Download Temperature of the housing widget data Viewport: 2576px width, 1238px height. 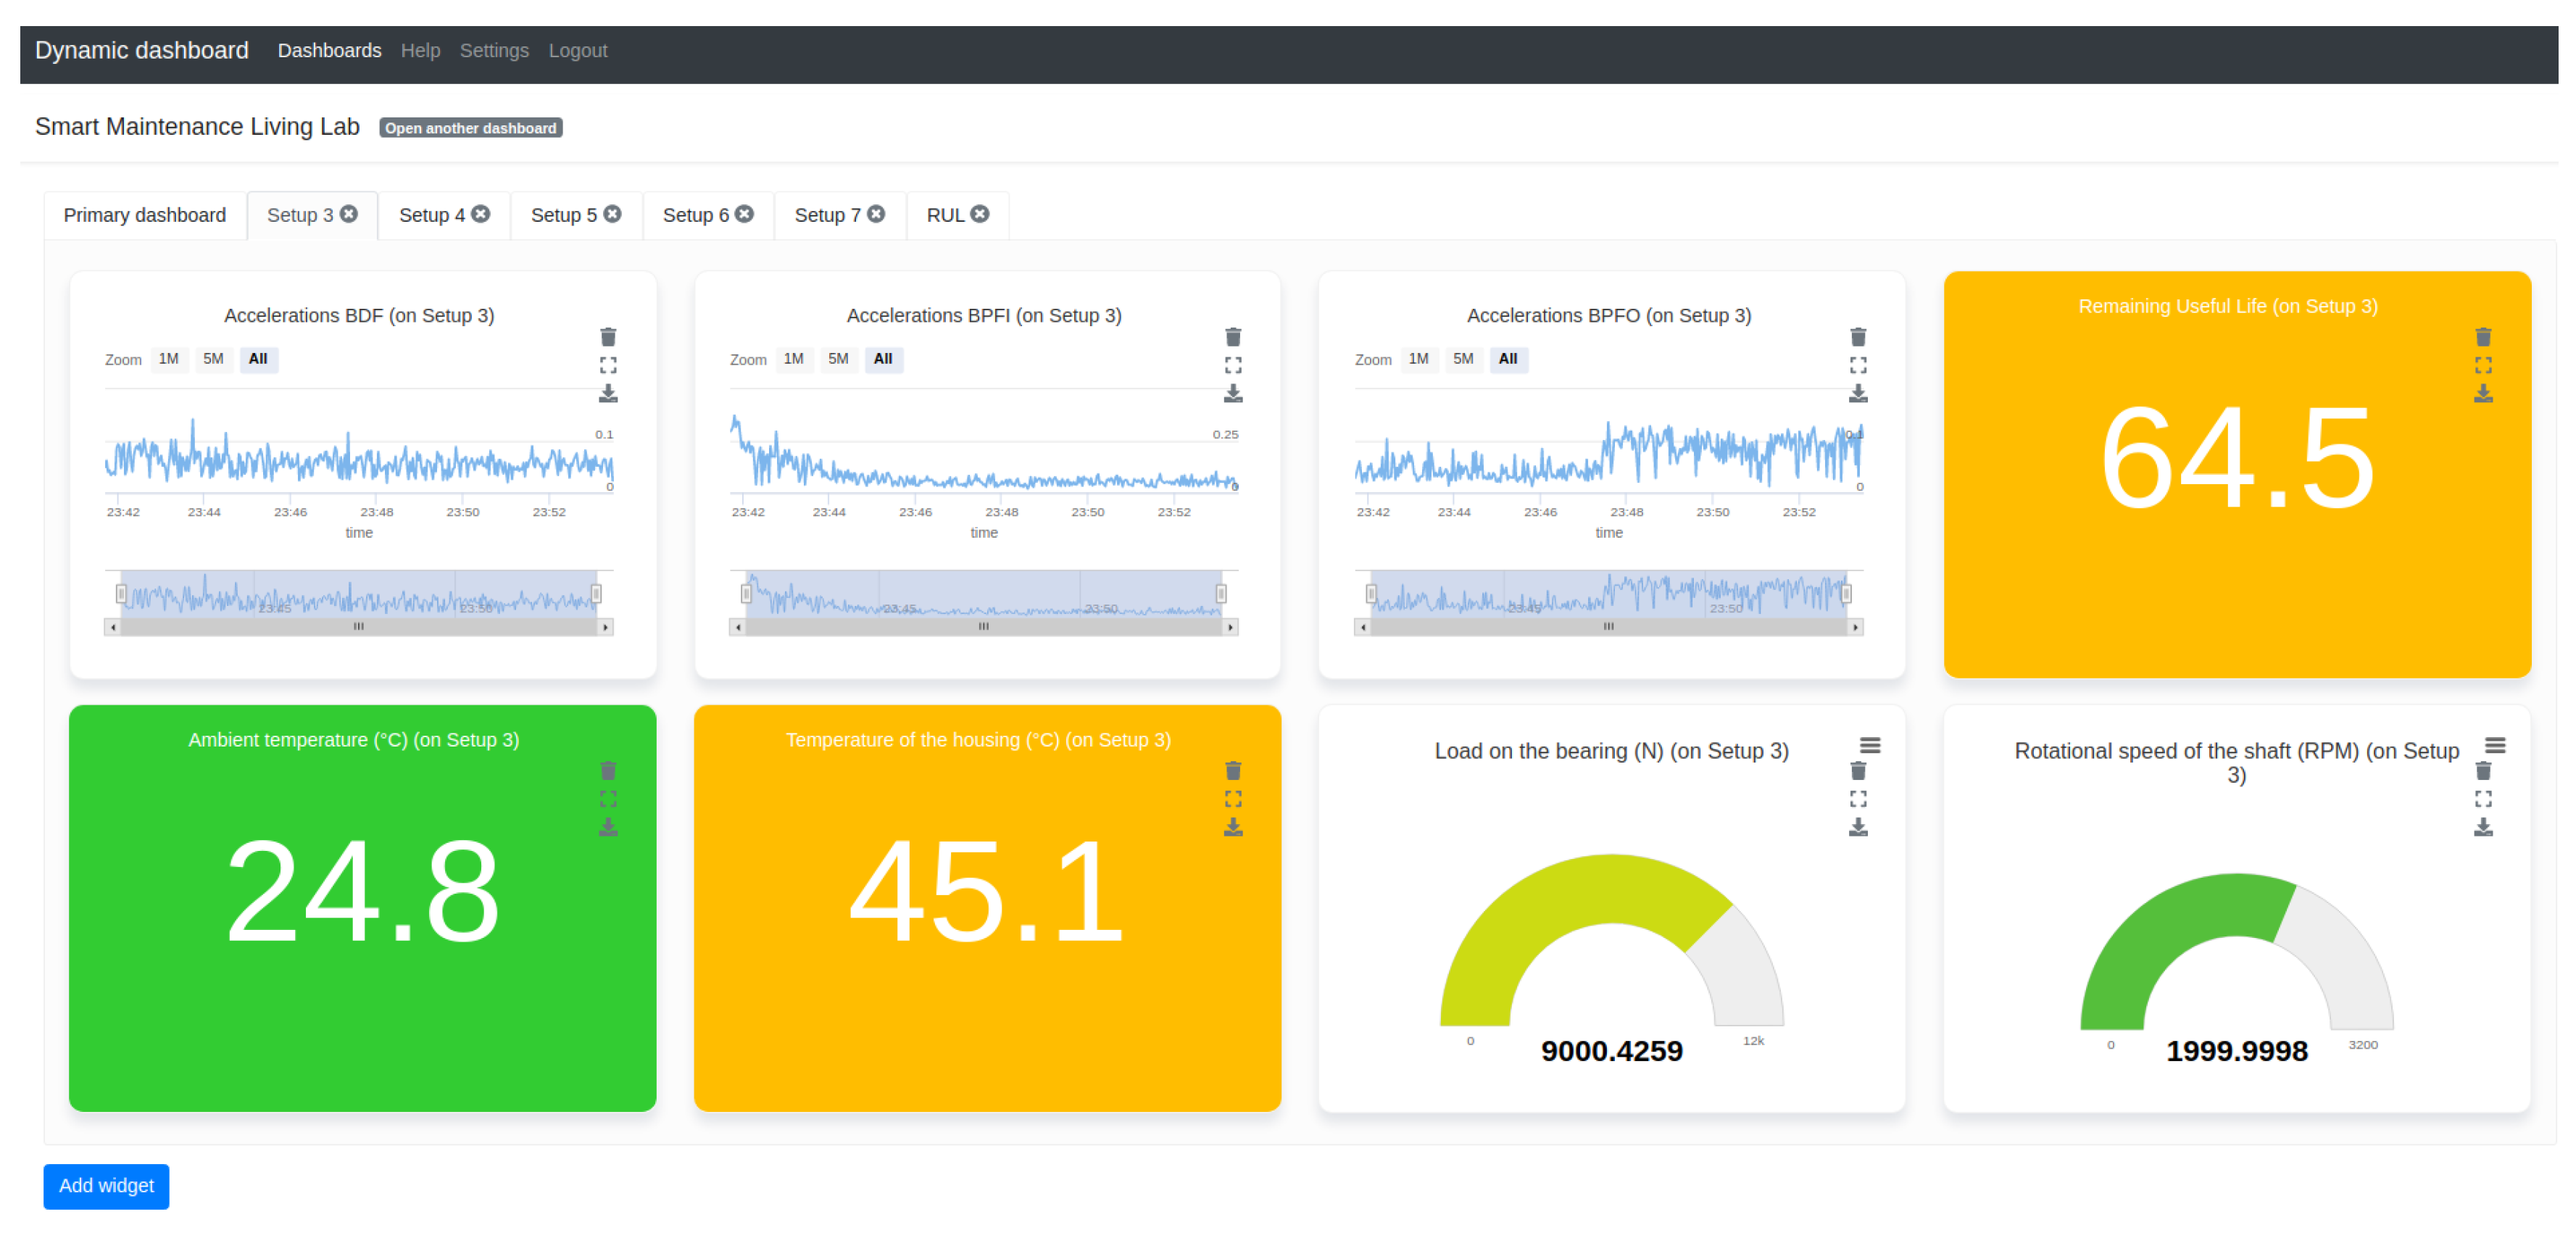pyautogui.click(x=1233, y=827)
